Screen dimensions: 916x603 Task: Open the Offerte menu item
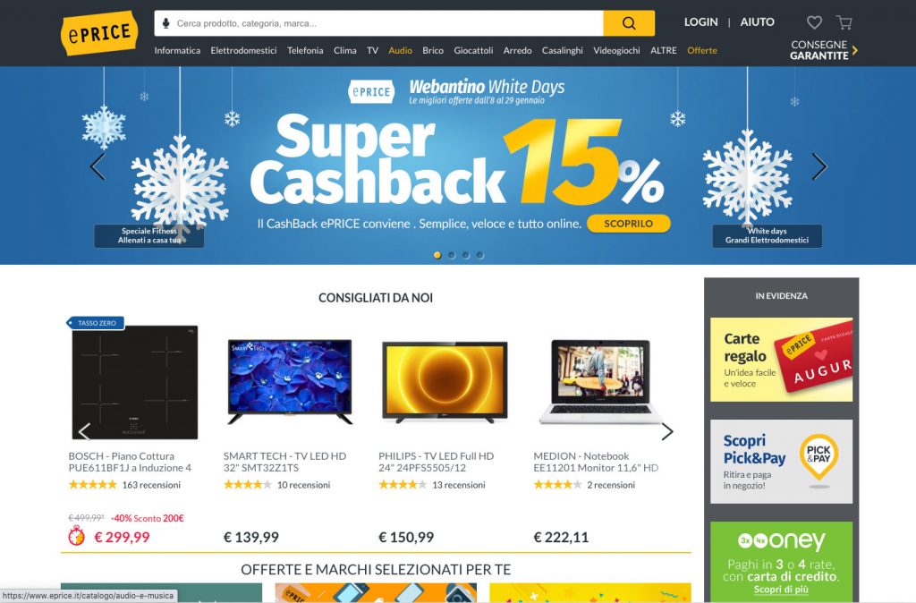point(702,50)
